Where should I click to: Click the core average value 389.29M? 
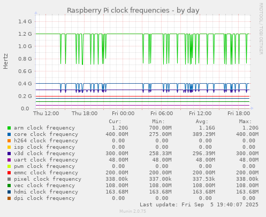pyautogui.click(x=204, y=134)
